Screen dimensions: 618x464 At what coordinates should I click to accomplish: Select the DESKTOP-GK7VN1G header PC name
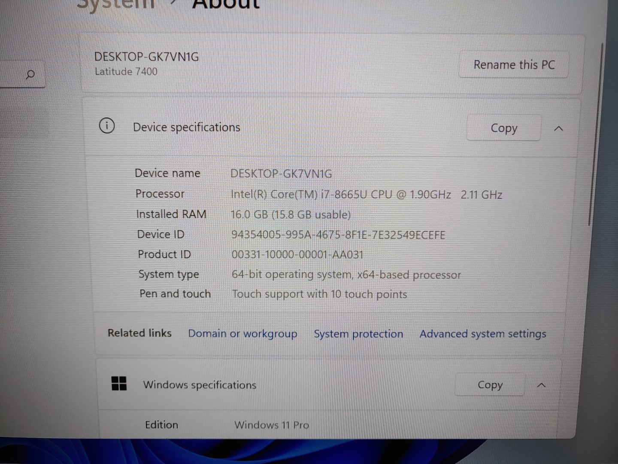(146, 57)
